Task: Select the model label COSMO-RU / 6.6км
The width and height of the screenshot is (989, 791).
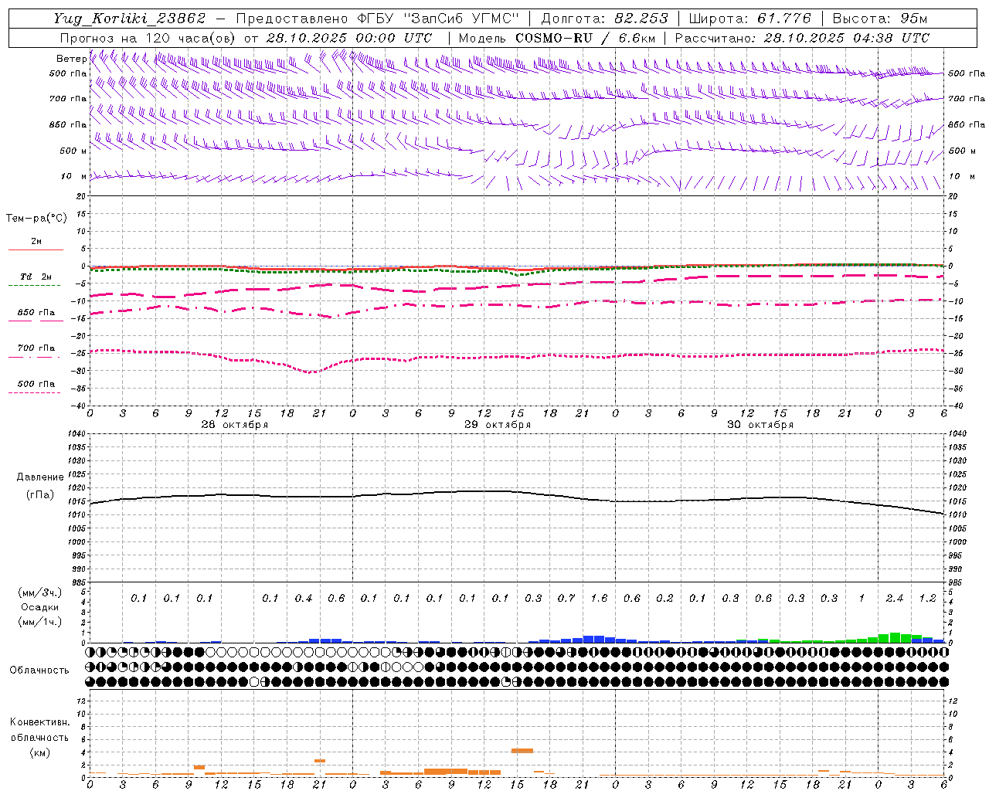Action: (x=586, y=38)
